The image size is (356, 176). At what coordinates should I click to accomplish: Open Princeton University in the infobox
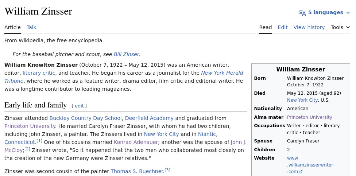[309, 117]
